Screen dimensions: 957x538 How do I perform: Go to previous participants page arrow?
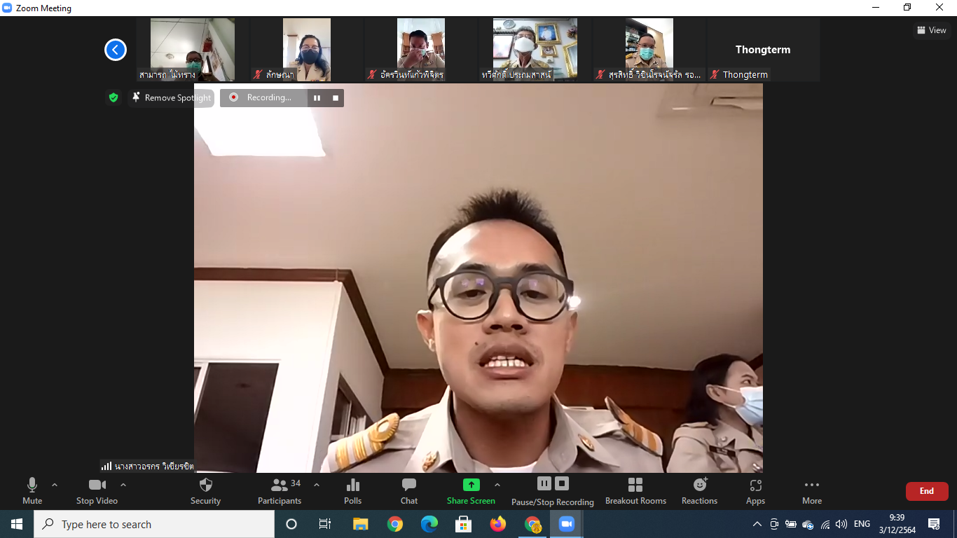[116, 50]
